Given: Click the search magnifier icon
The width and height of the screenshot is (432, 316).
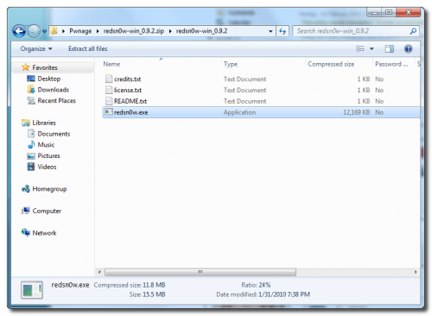Looking at the screenshot, I should [413, 31].
